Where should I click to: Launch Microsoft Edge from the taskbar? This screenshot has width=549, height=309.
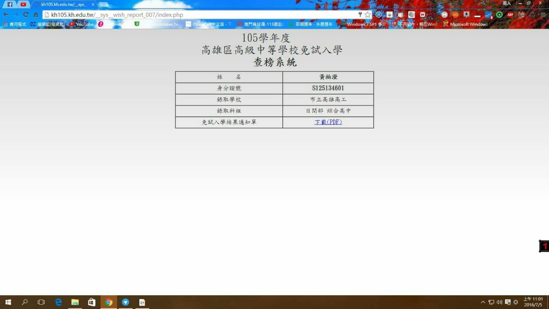coord(58,302)
